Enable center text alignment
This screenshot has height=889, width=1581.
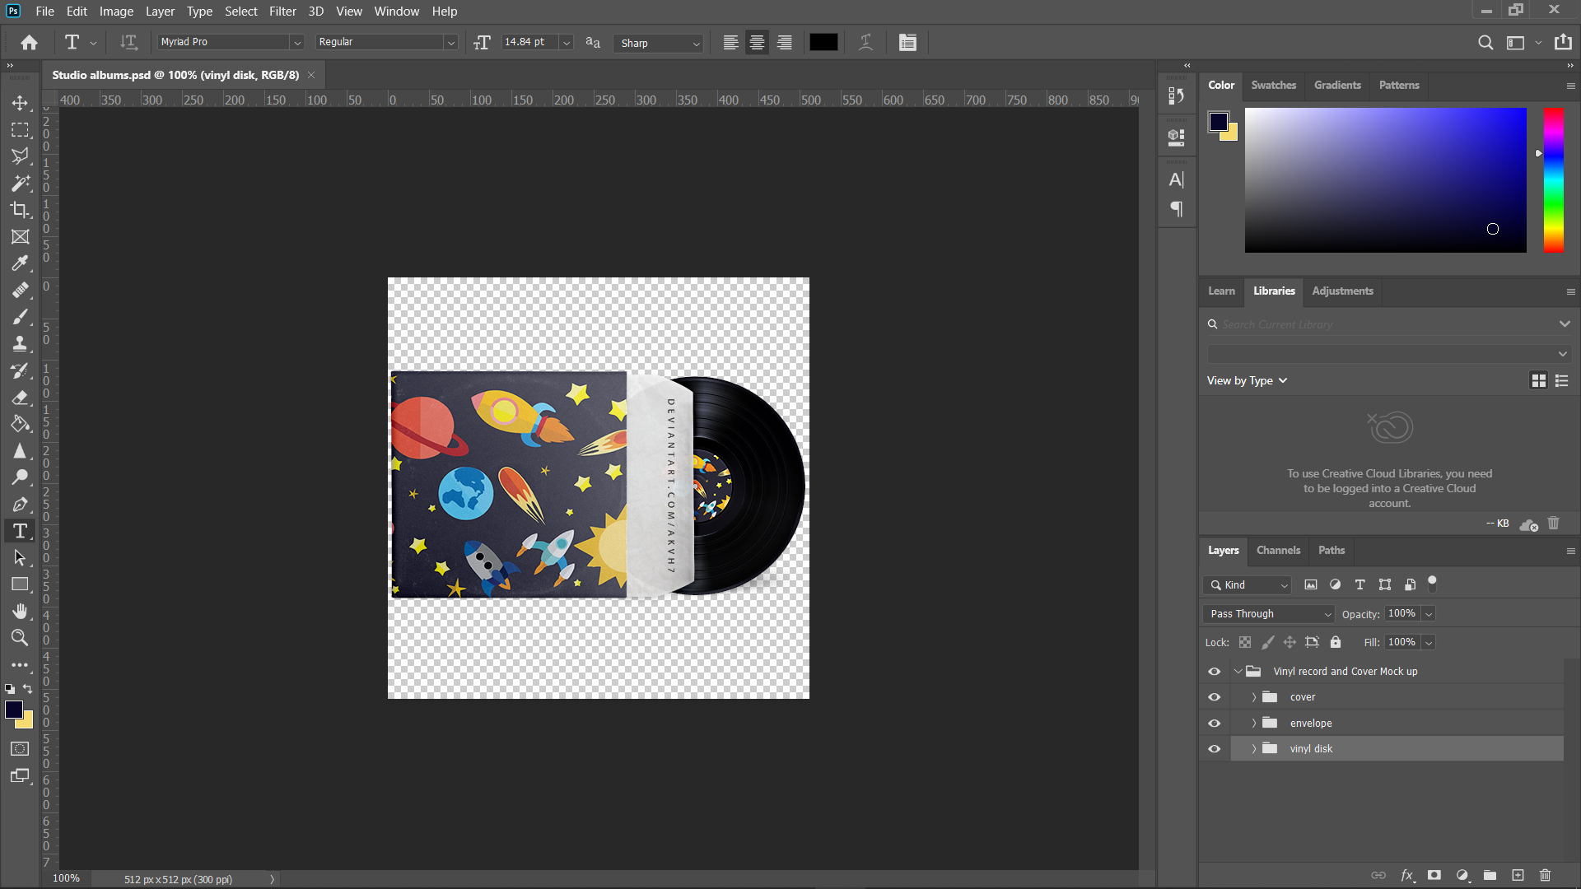[x=756, y=42]
